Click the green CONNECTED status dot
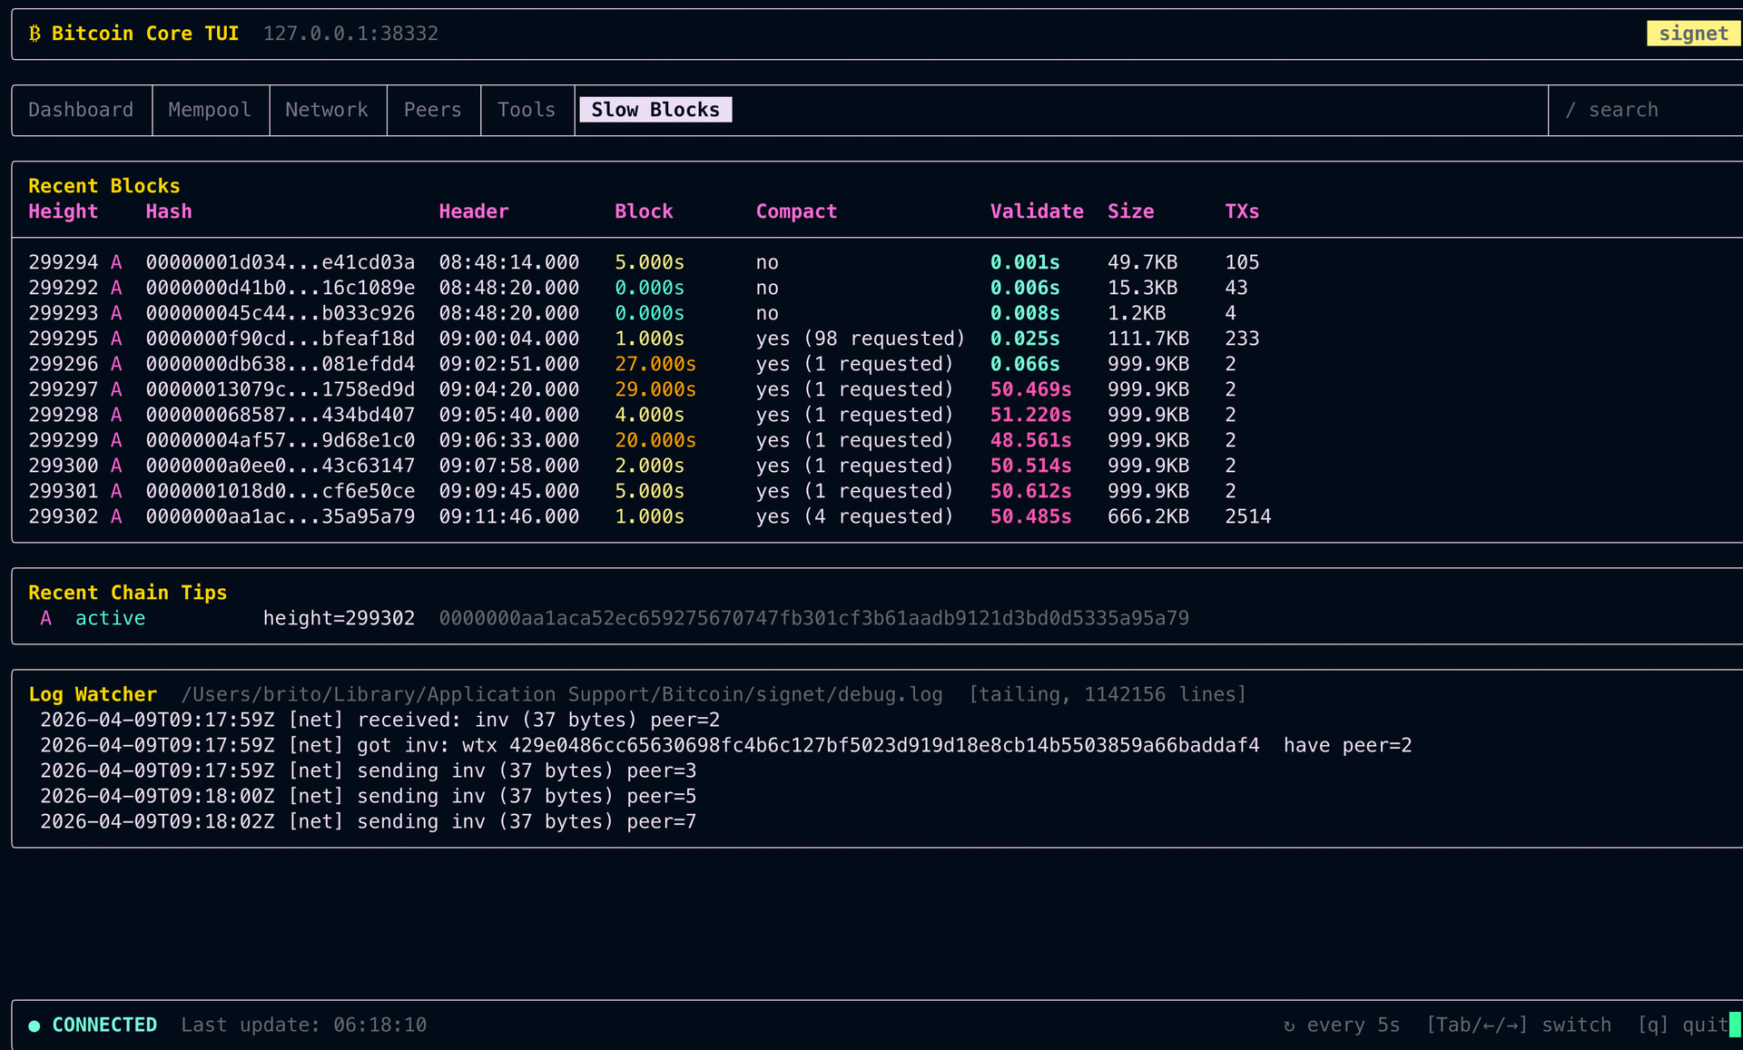The height and width of the screenshot is (1050, 1743). pos(34,1025)
